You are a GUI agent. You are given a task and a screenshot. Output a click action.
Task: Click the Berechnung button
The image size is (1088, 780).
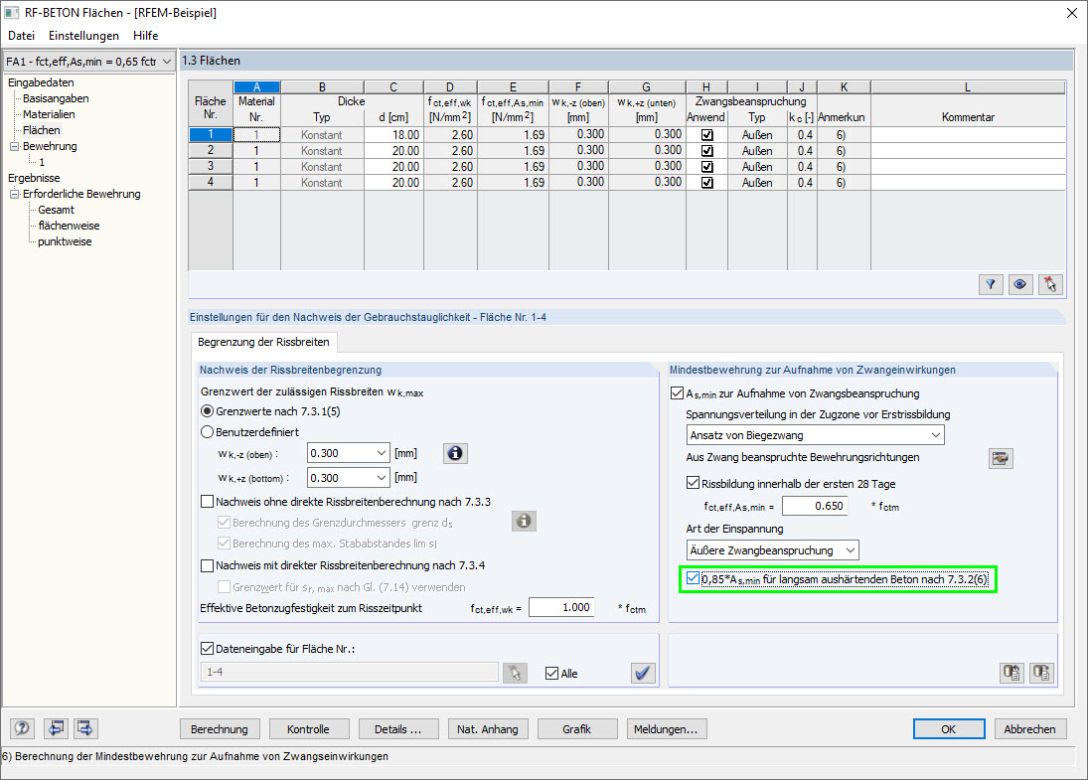pos(221,728)
